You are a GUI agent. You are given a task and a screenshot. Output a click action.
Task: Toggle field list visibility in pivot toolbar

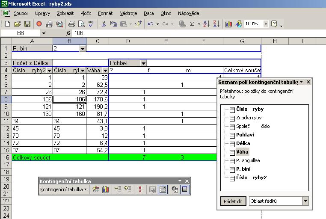point(185,189)
